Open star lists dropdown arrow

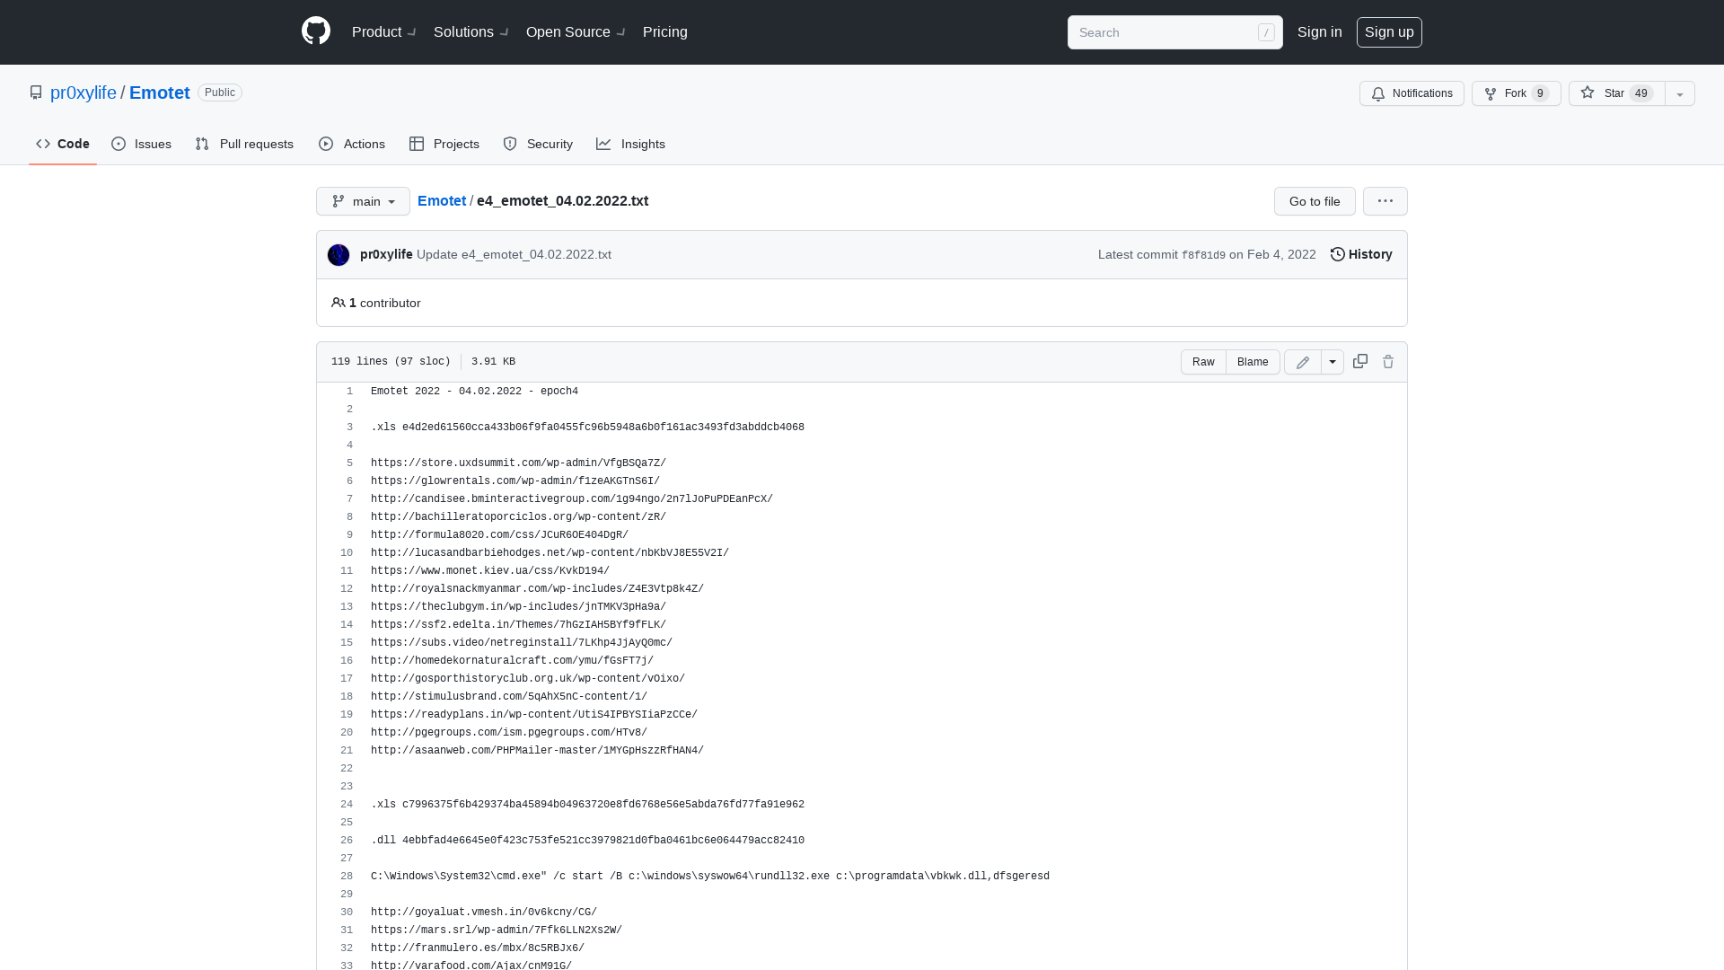(x=1680, y=93)
